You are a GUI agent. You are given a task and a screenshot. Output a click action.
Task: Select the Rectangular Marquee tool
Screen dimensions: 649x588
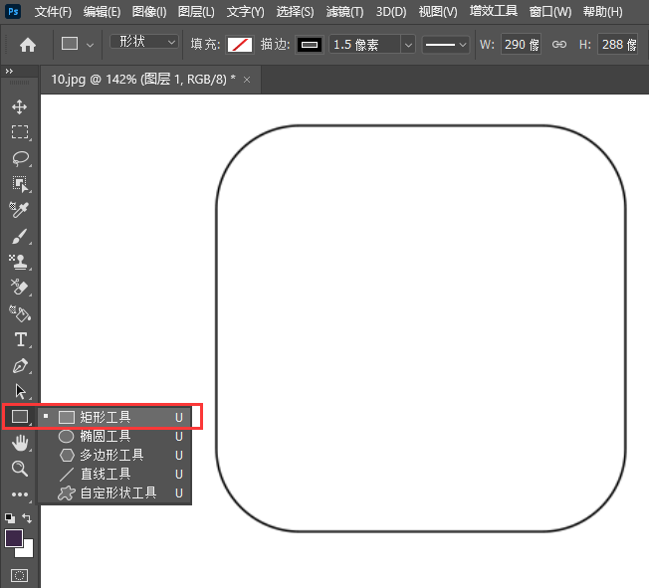19,132
